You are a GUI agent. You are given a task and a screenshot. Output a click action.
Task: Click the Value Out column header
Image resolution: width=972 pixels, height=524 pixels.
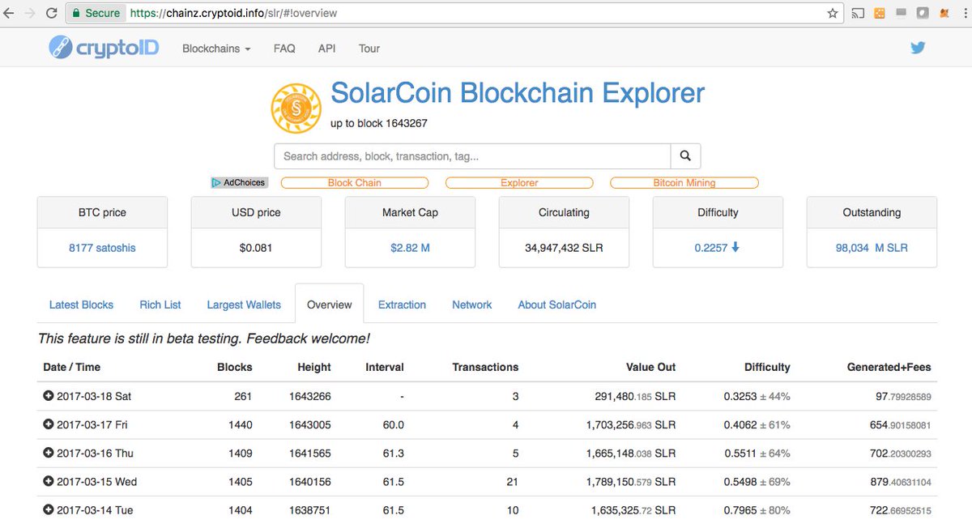coord(651,367)
